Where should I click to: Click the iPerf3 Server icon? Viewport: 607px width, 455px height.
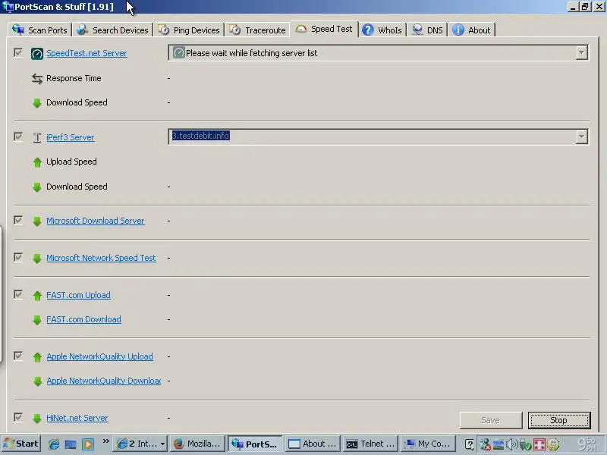[x=36, y=137]
